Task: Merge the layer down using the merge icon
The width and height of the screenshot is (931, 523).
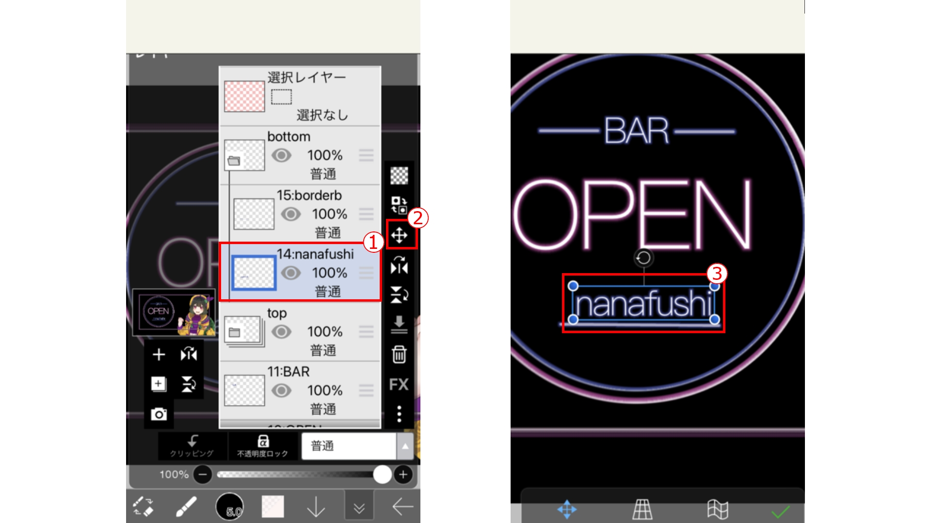Action: 399,325
